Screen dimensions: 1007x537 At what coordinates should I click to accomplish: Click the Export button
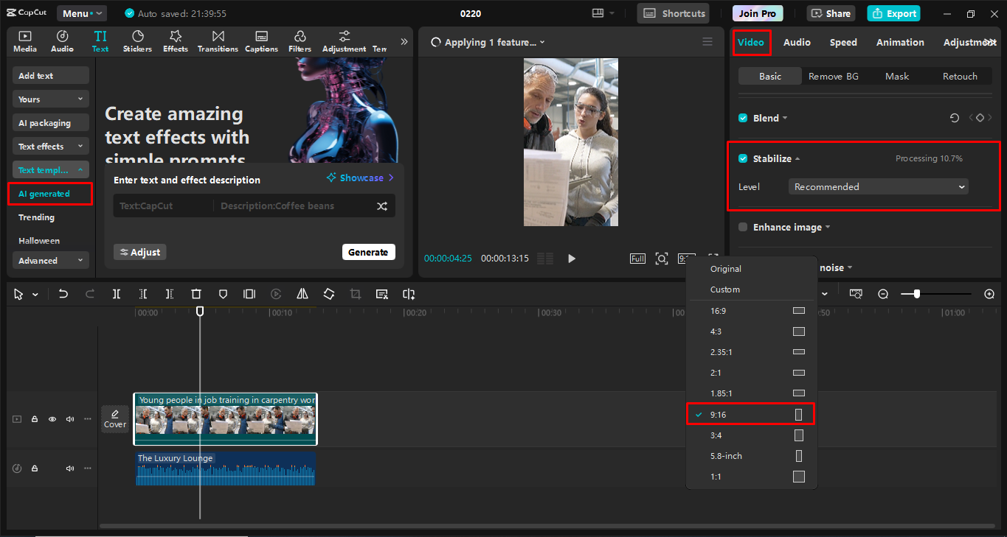[893, 13]
